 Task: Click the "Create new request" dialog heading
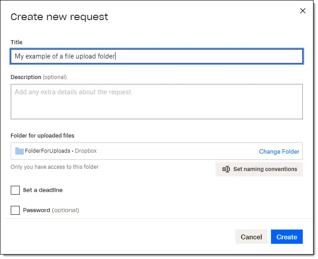click(60, 17)
